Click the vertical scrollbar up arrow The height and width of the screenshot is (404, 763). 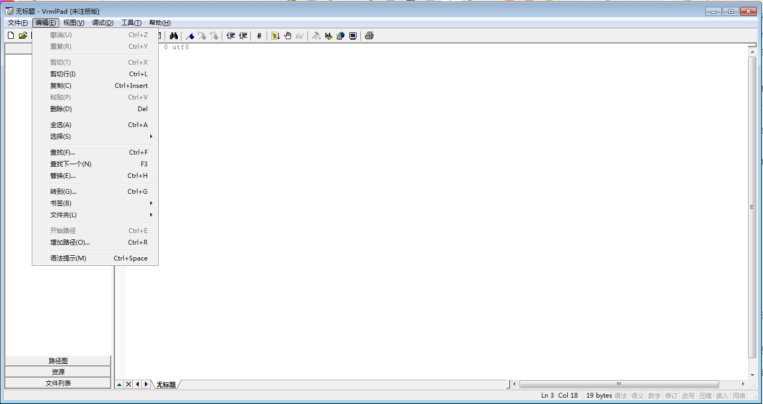752,51
